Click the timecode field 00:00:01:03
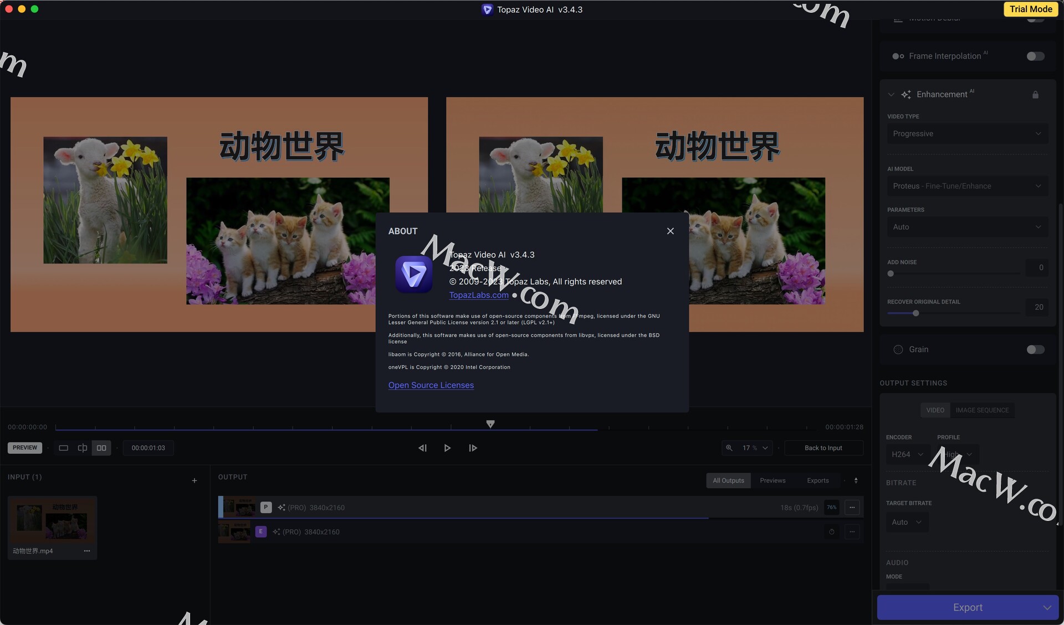 pos(148,448)
